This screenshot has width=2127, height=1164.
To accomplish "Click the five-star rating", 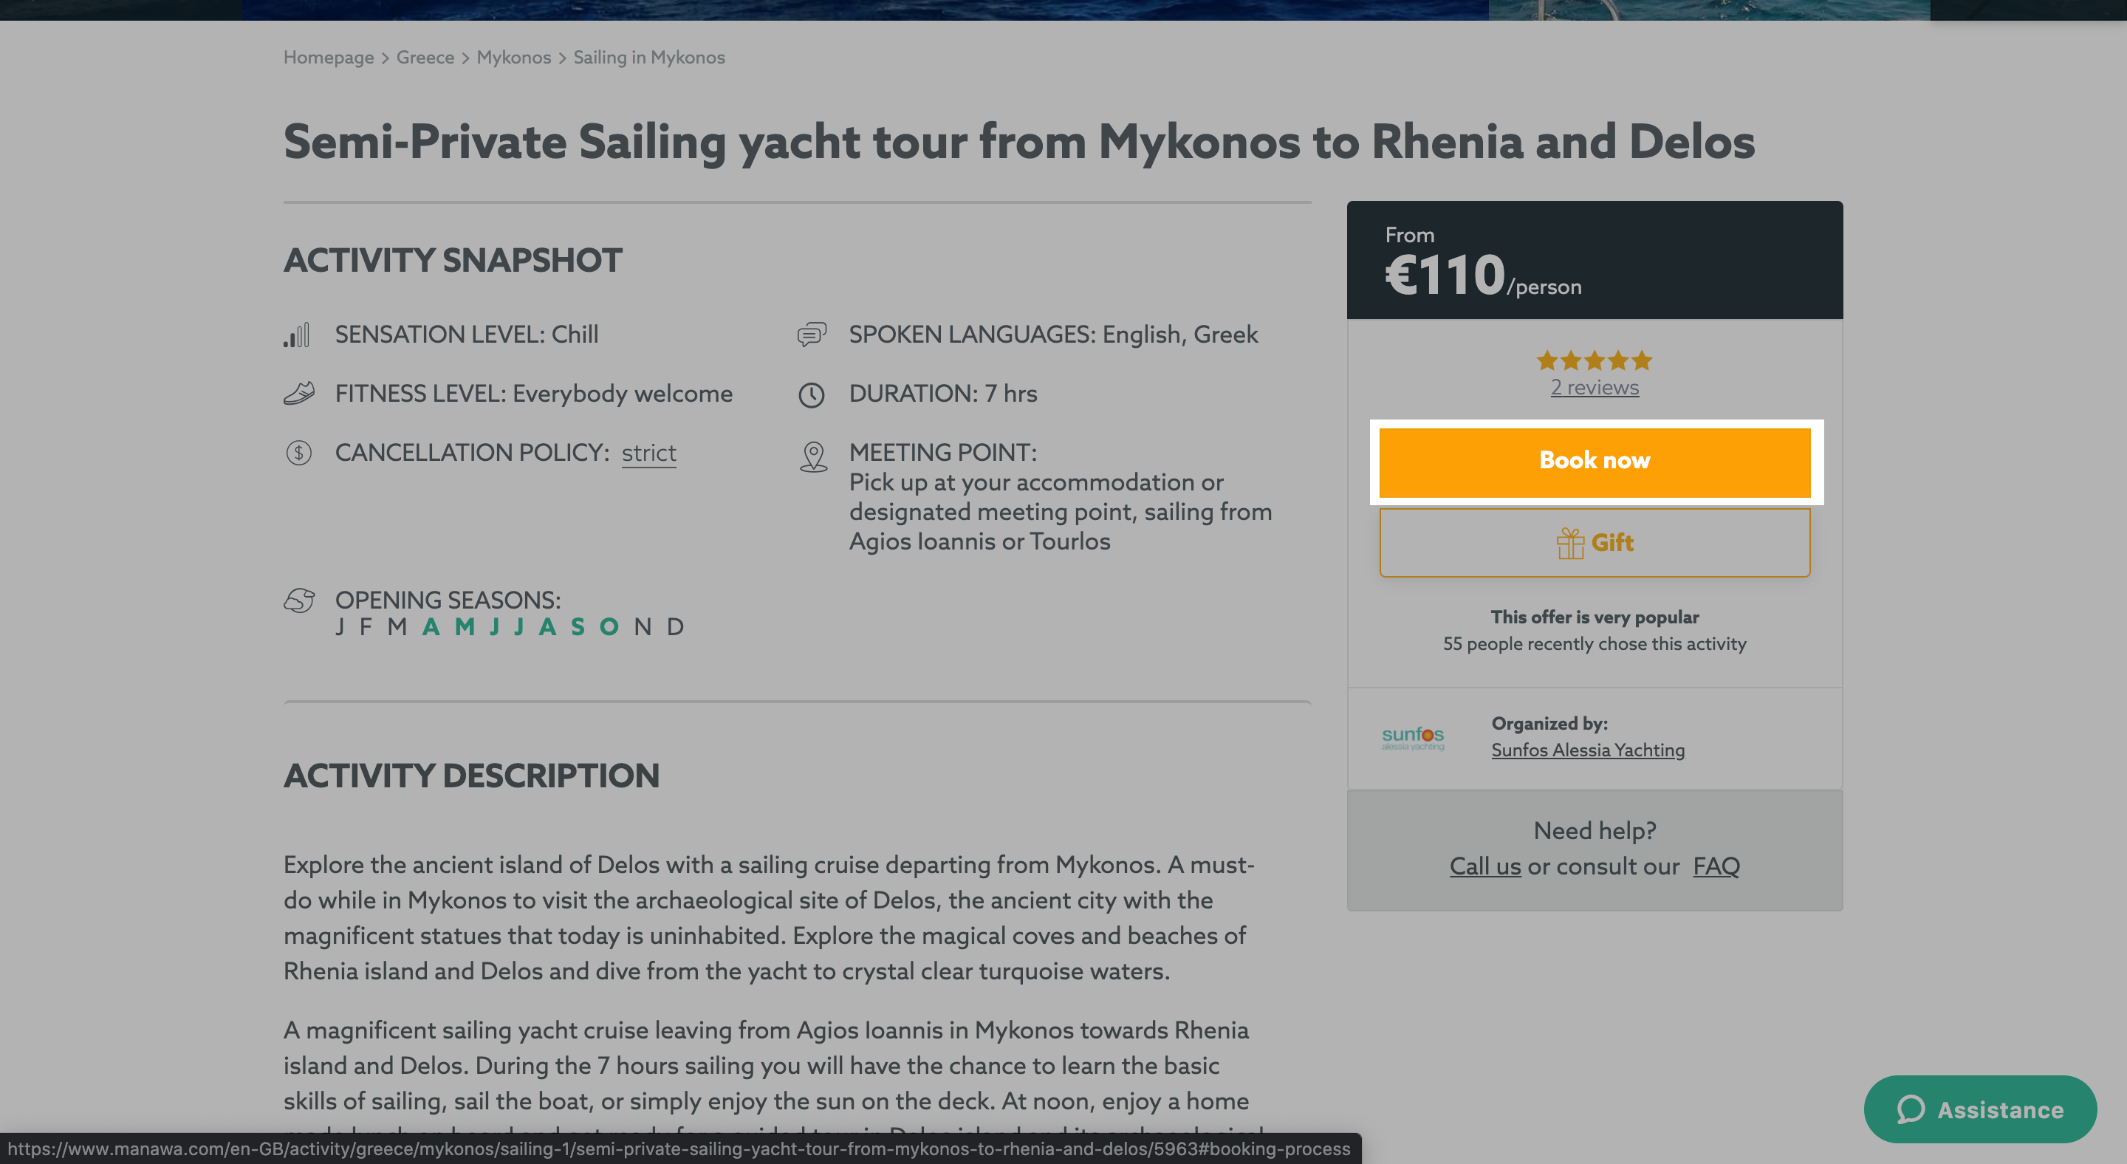I will point(1594,360).
